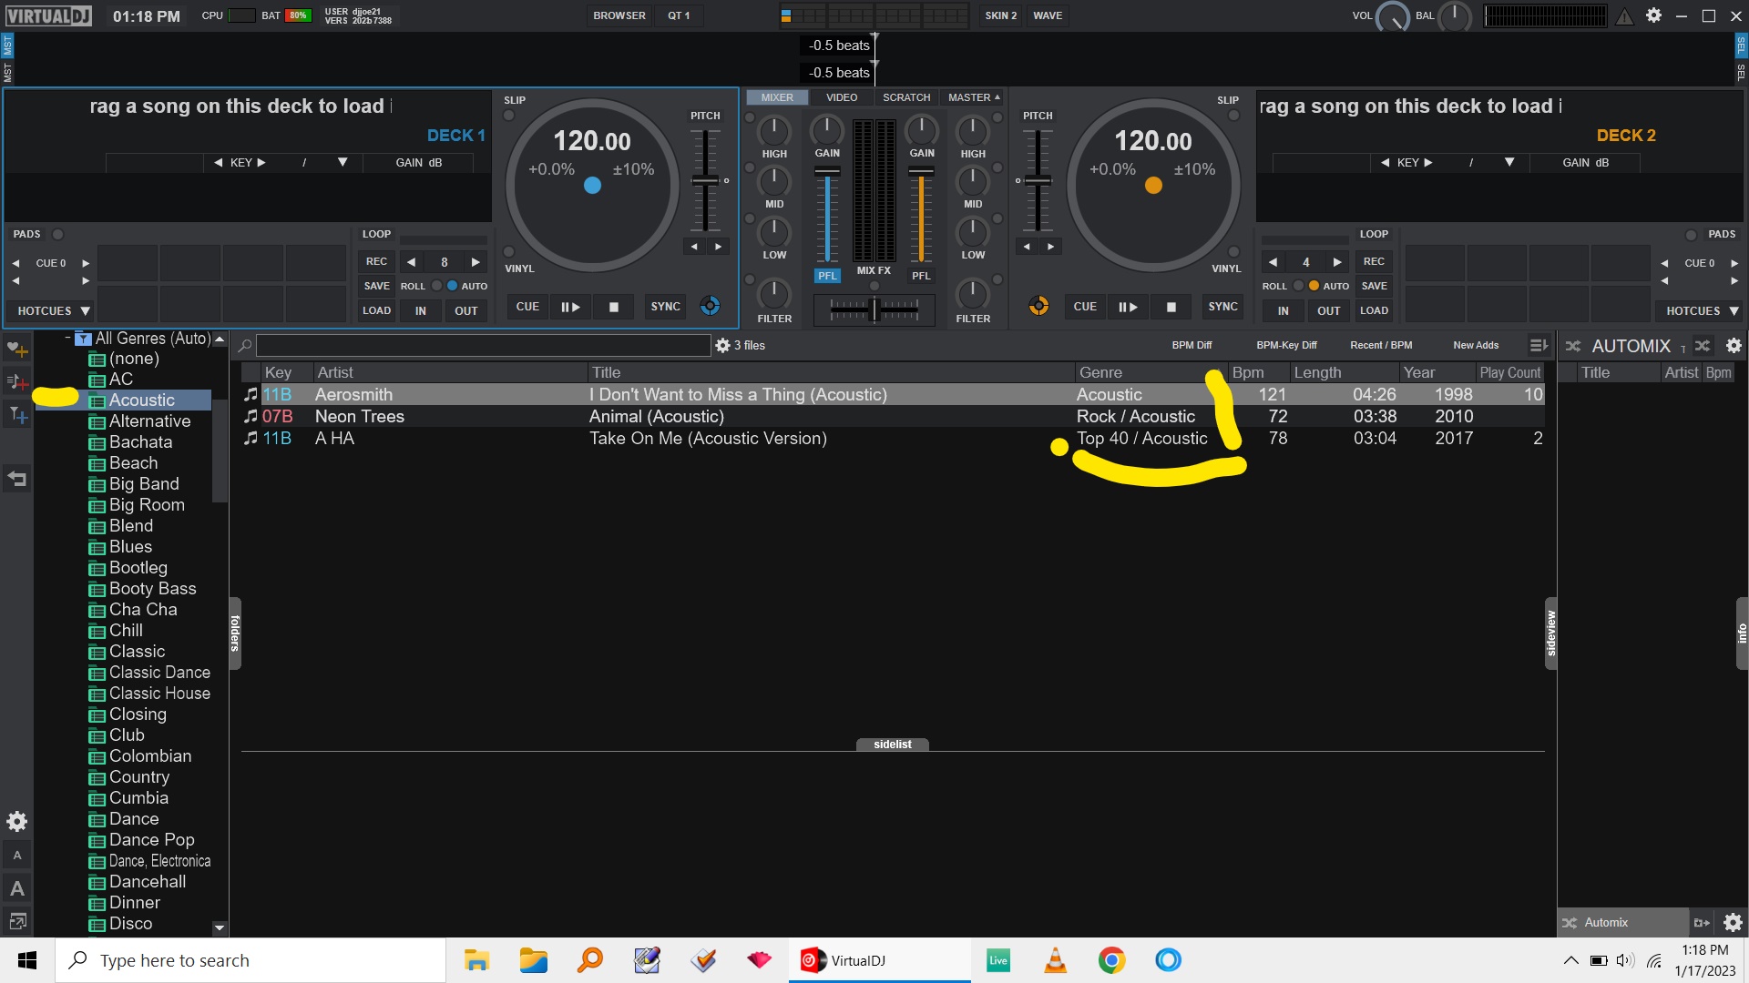Viewport: 1749px width, 983px height.
Task: Set Deck 1 loop IN point
Action: pos(420,311)
